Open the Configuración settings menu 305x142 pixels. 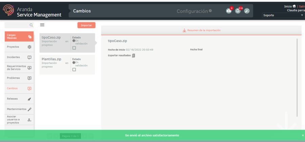click(194, 11)
